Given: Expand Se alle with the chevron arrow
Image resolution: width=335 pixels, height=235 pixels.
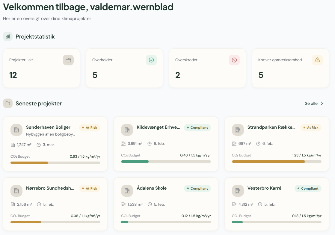Looking at the screenshot, I should click(322, 103).
